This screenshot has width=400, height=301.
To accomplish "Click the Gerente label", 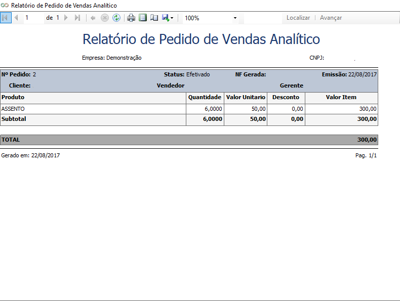I will [x=292, y=85].
